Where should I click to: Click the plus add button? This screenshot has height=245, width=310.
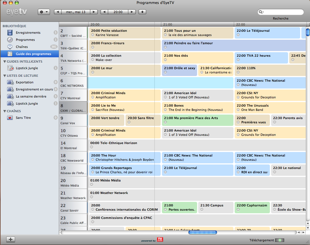pyautogui.click(x=11, y=240)
